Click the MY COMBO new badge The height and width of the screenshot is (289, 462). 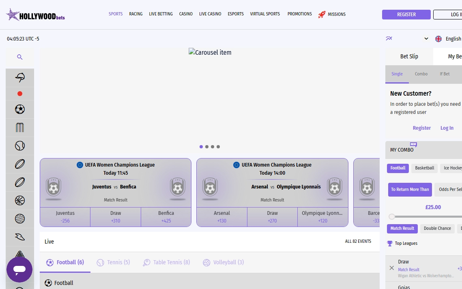(413, 144)
